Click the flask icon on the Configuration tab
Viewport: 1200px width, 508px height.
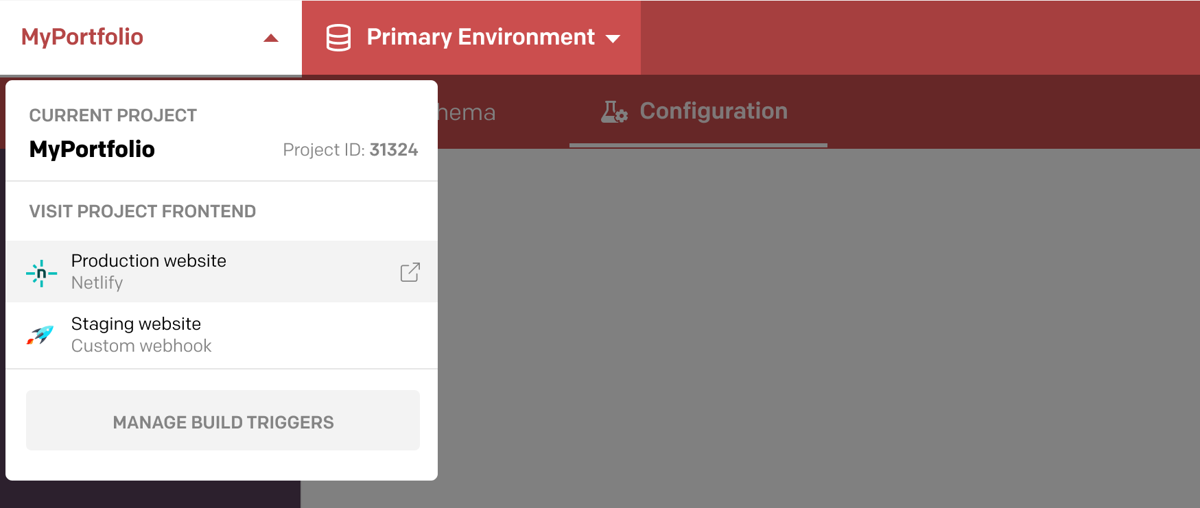pyautogui.click(x=614, y=112)
